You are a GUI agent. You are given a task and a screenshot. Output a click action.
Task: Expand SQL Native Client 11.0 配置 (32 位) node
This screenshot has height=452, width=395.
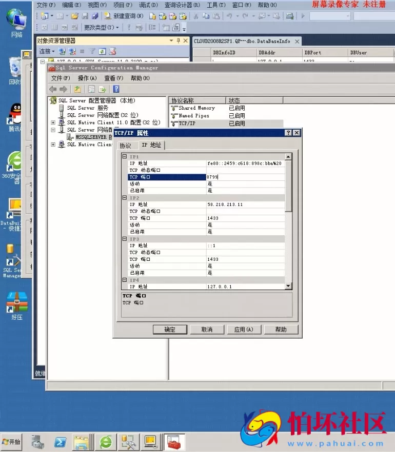pos(53,122)
